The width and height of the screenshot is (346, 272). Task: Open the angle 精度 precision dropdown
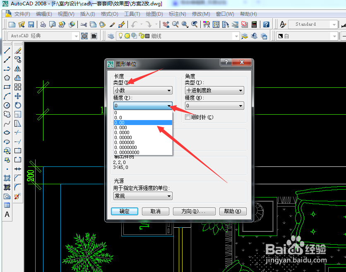click(x=214, y=106)
